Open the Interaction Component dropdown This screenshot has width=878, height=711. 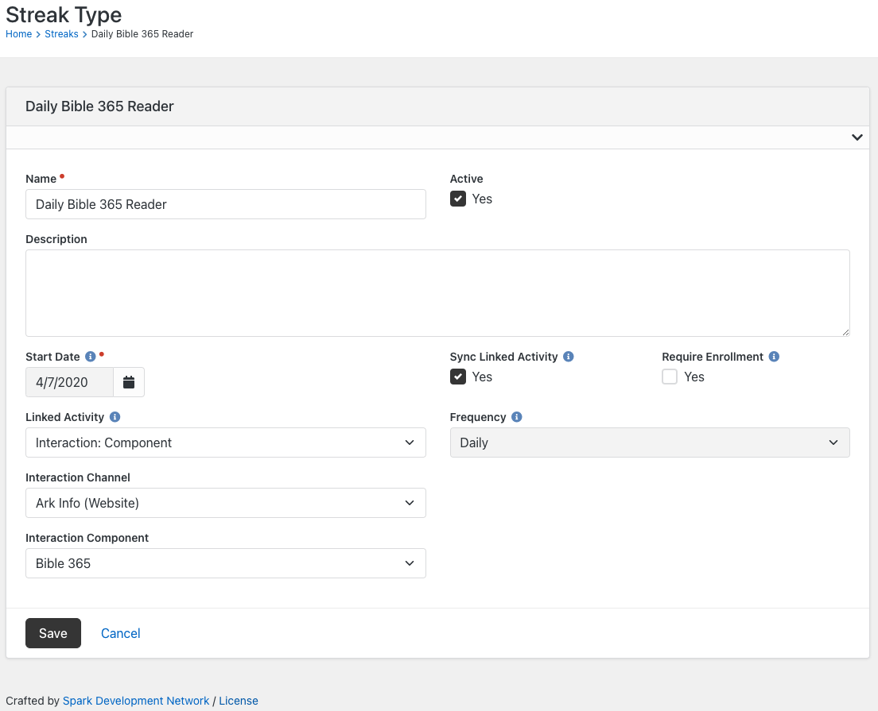226,563
